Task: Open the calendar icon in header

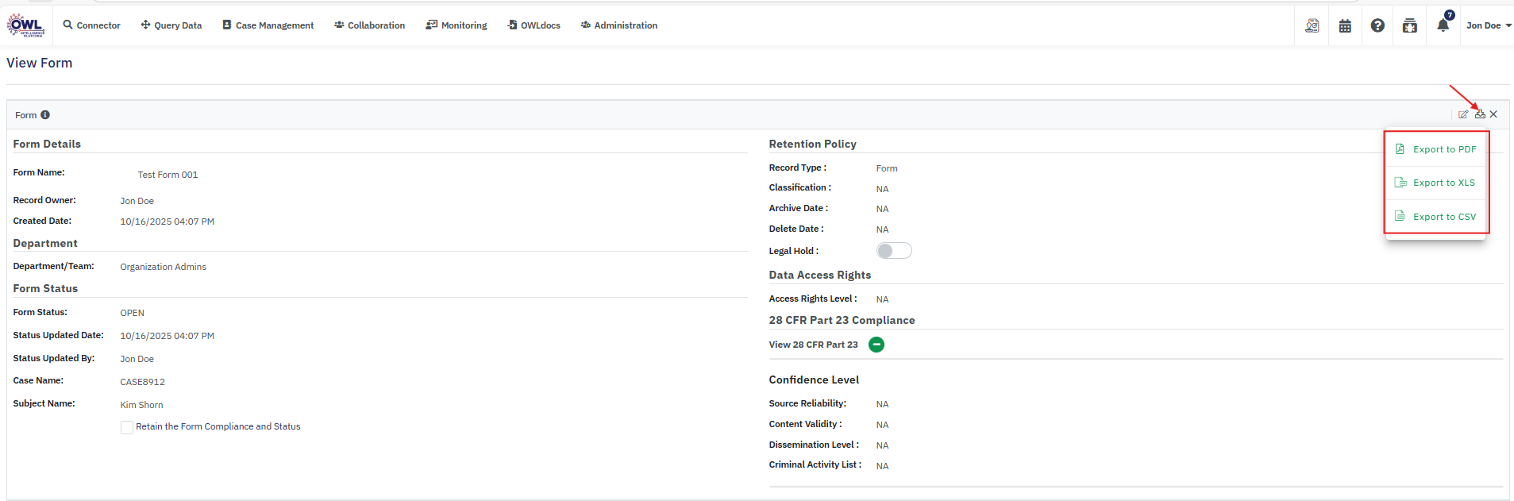Action: coord(1345,26)
